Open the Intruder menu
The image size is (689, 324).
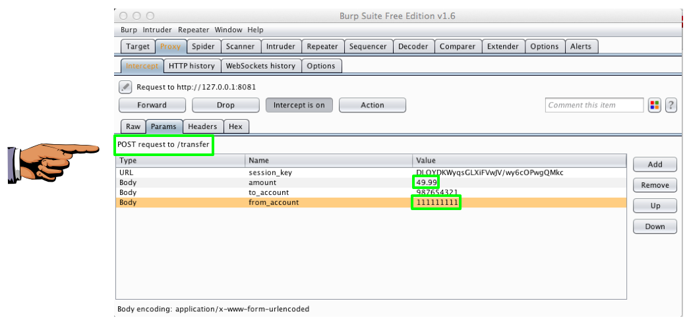click(x=158, y=30)
